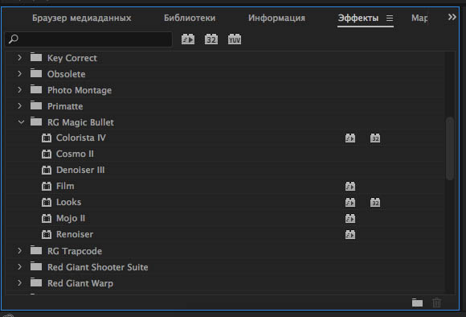This screenshot has height=317, width=466.
Task: Switch to the Браузер медиаданных tab
Action: point(82,18)
